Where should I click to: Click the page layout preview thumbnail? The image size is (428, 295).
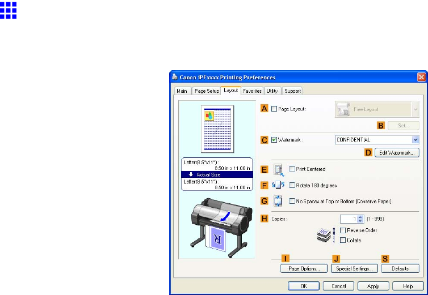pyautogui.click(x=217, y=129)
